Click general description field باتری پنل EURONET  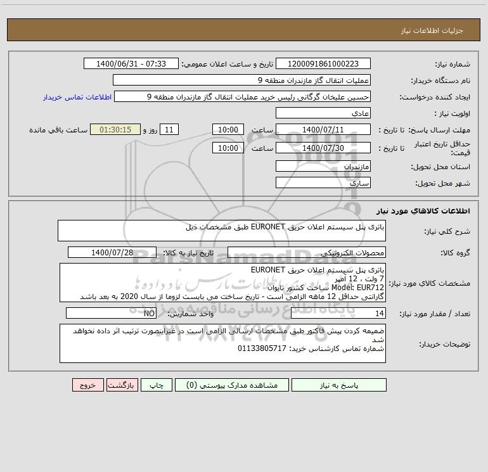[x=222, y=231]
